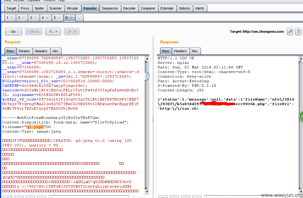Close Repeater tab 2 with its x
The height and width of the screenshot is (198, 303).
click(x=23, y=18)
